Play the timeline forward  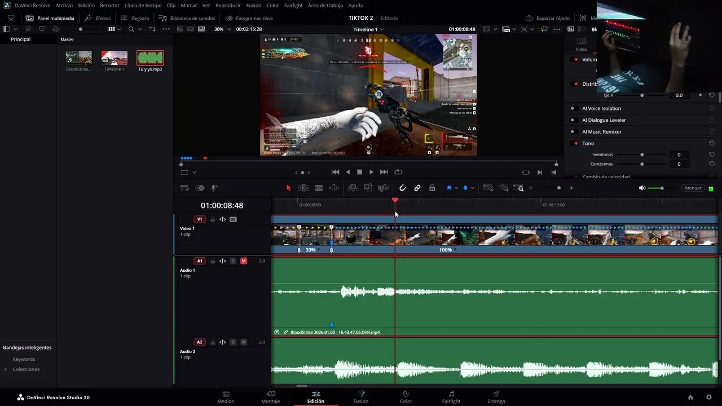371,172
